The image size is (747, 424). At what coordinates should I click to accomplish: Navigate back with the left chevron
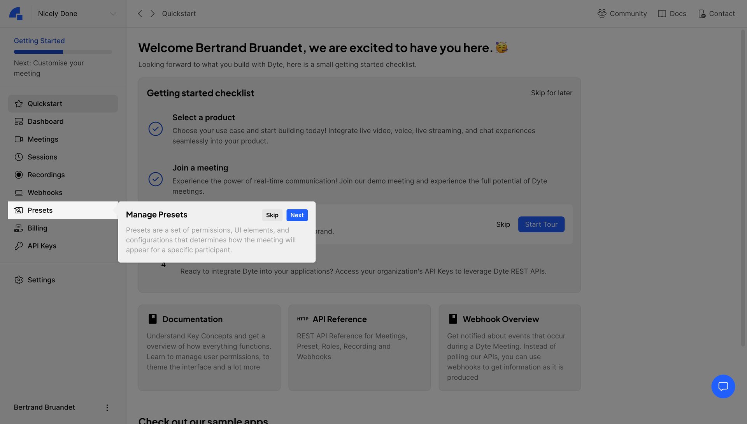pos(140,13)
